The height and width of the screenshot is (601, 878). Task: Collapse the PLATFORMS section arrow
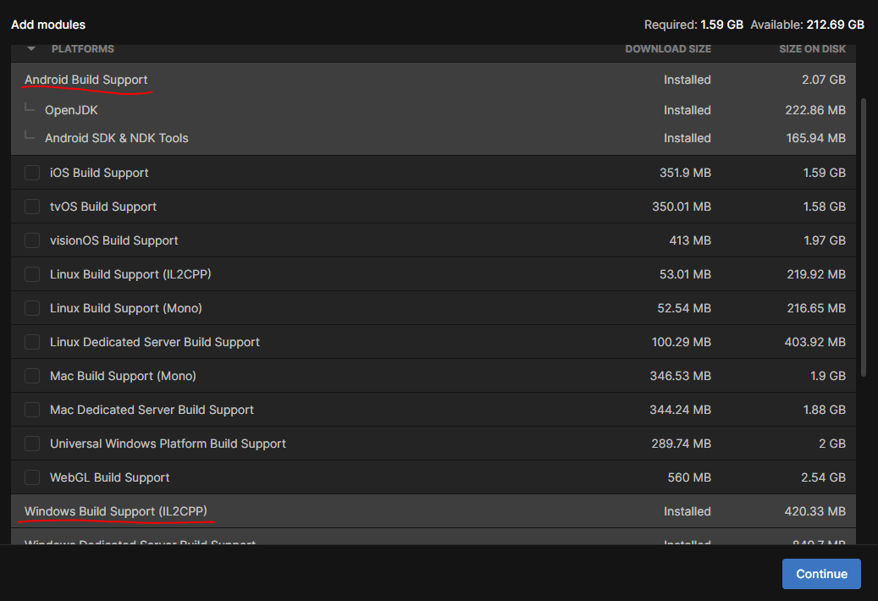pyautogui.click(x=31, y=49)
